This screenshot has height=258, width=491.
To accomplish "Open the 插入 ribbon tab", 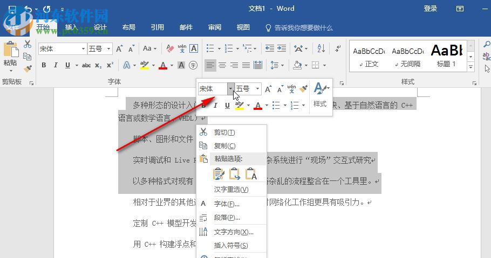I will pos(71,27).
